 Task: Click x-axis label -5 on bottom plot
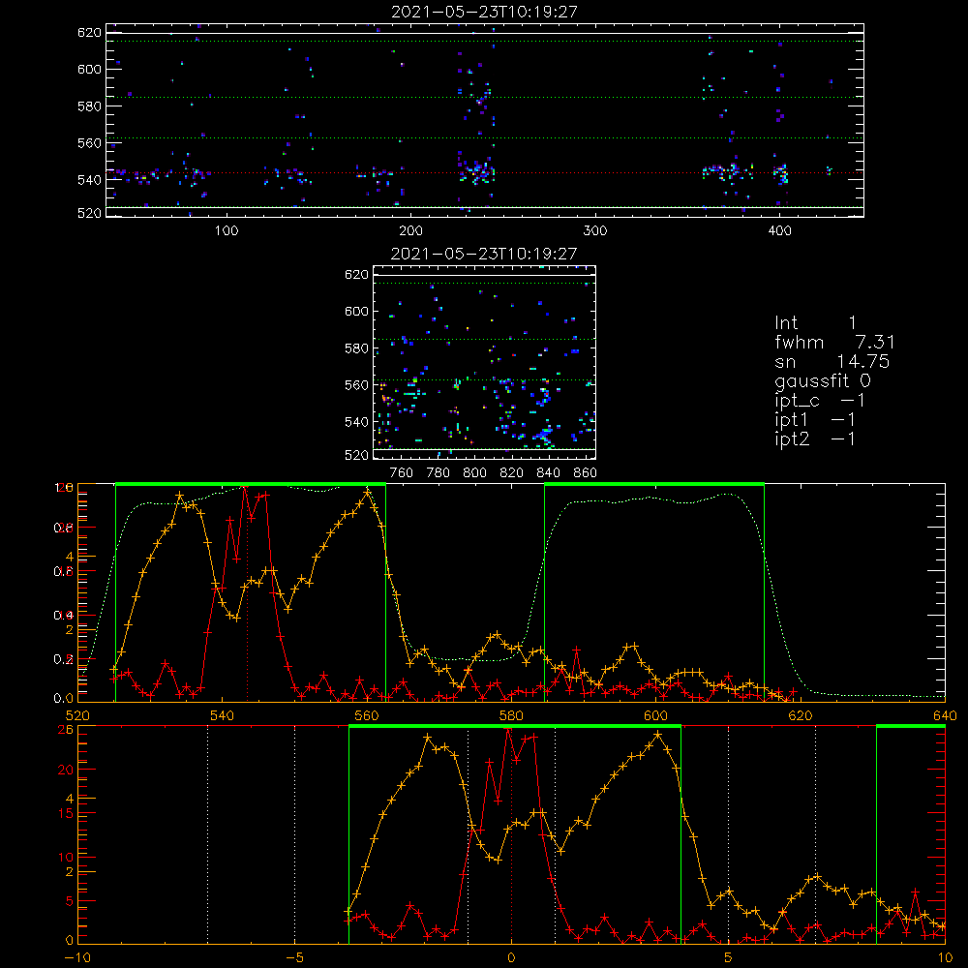(x=295, y=958)
